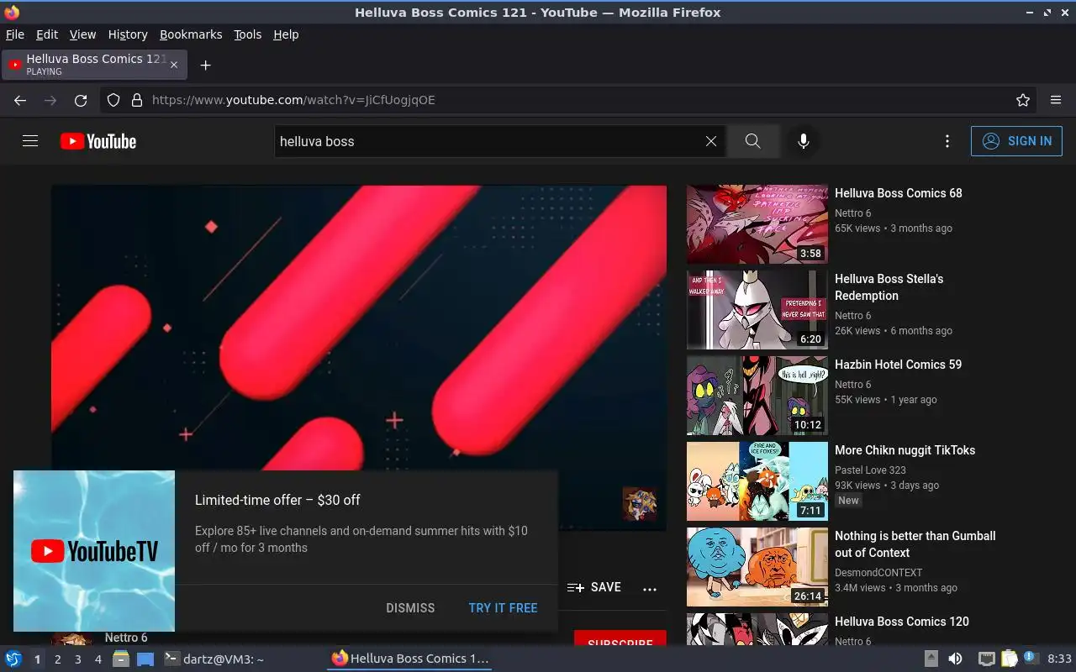This screenshot has height=672, width=1076.
Task: Switch to workspace 3
Action: [78, 659]
